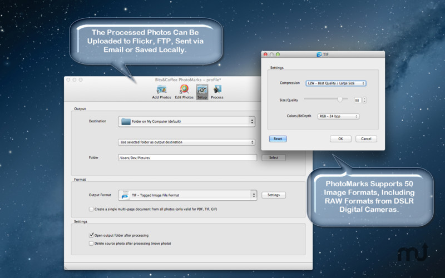Screen dimensions: 445x278
Task: Open the Compression dropdown in TIF dialog
Action: point(336,83)
